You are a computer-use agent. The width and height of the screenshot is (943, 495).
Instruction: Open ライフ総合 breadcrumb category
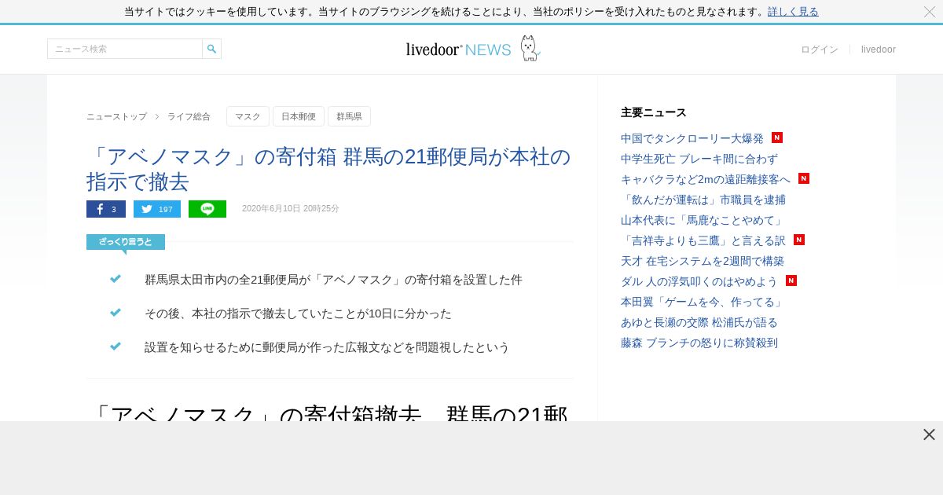(x=189, y=116)
